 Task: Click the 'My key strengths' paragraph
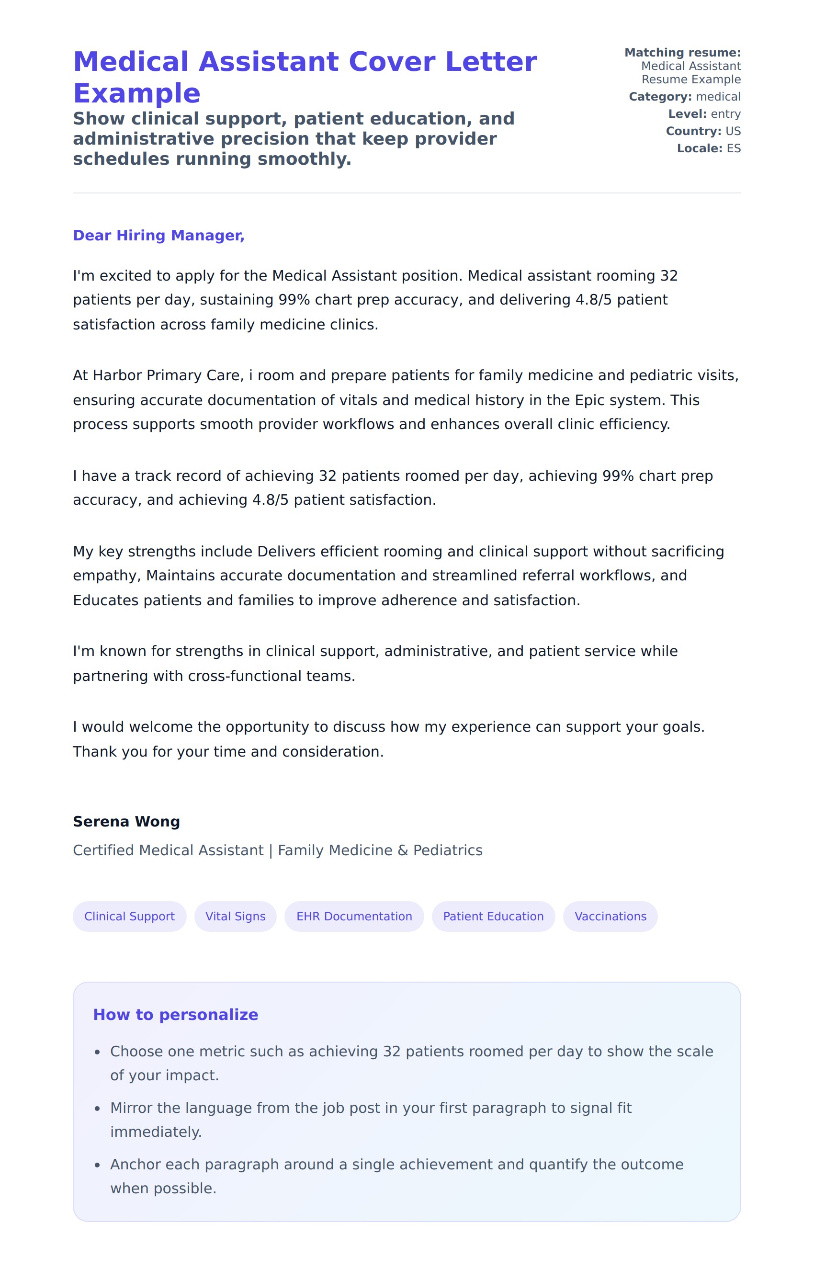[398, 576]
